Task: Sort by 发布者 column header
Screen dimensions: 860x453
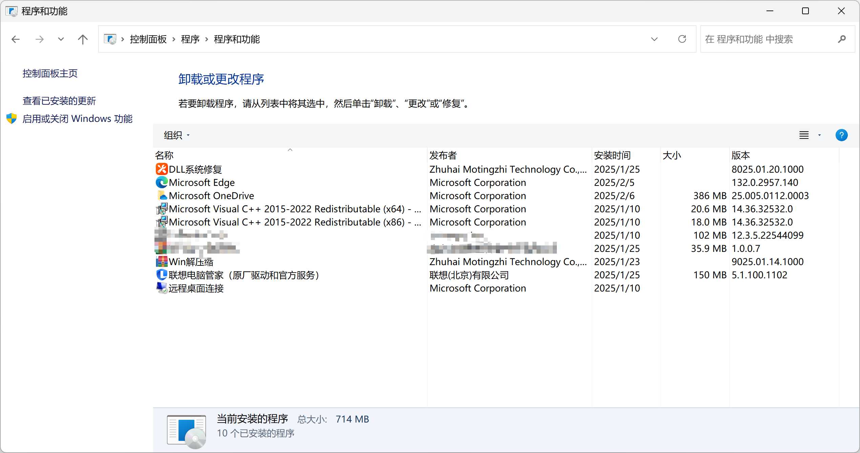Action: point(509,155)
